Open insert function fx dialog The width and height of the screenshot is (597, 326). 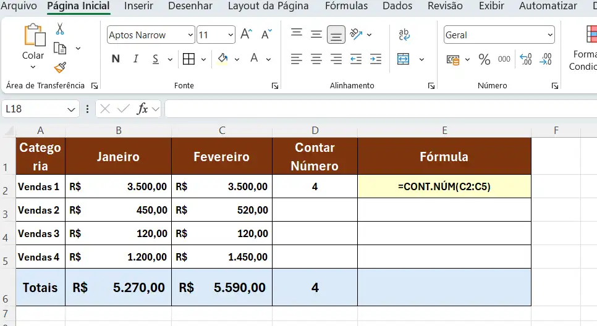pos(142,109)
